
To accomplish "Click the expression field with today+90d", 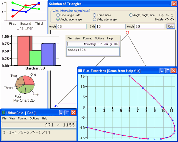I will pyautogui.click(x=93, y=52).
